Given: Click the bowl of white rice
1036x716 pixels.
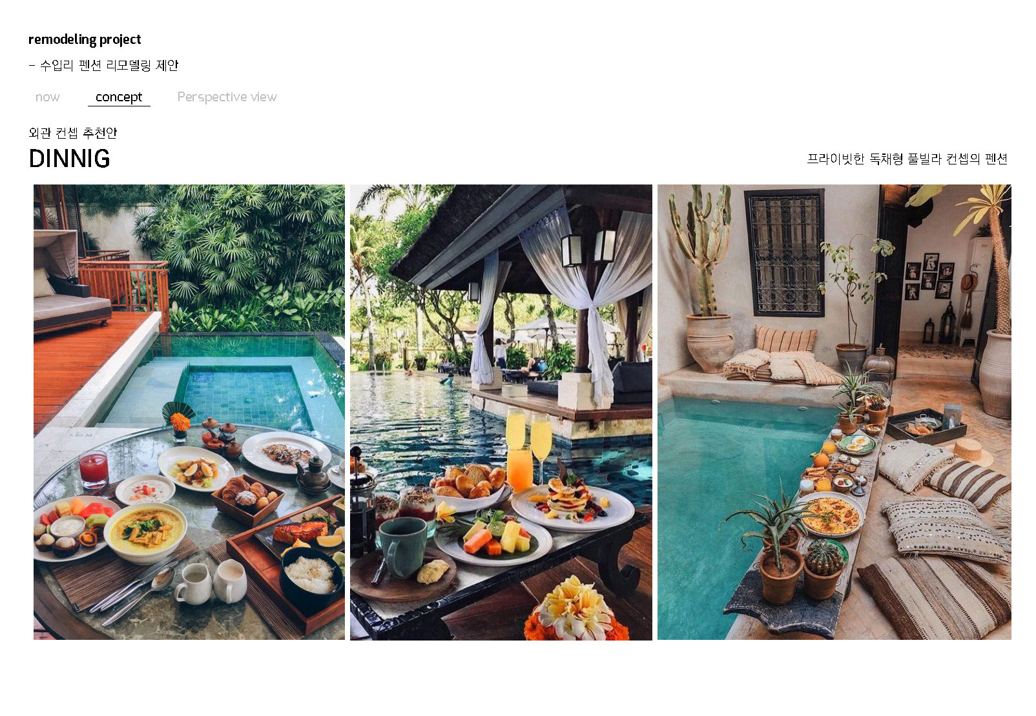Looking at the screenshot, I should [311, 575].
